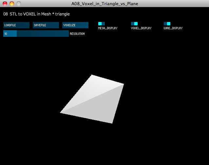Click the dark track of the RESOLUTION slider
This screenshot has width=209, height=165.
pos(43,34)
